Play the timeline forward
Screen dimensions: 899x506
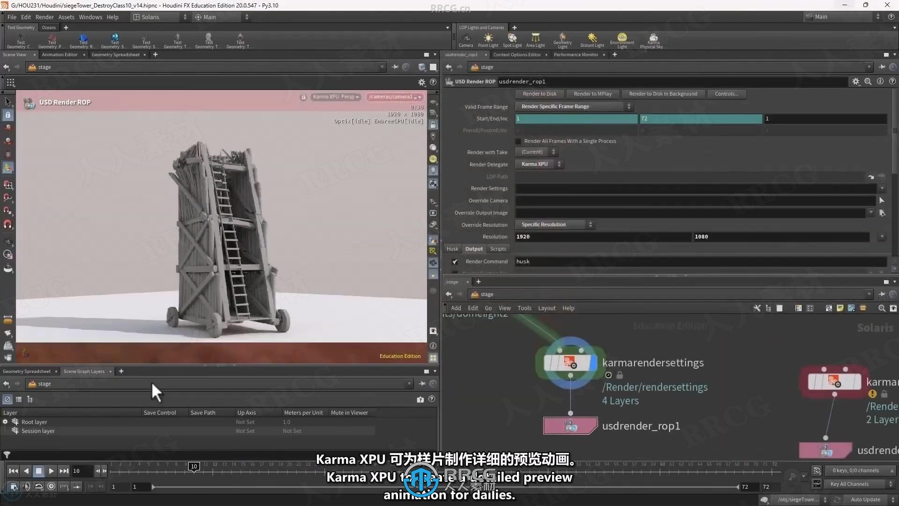(52, 471)
